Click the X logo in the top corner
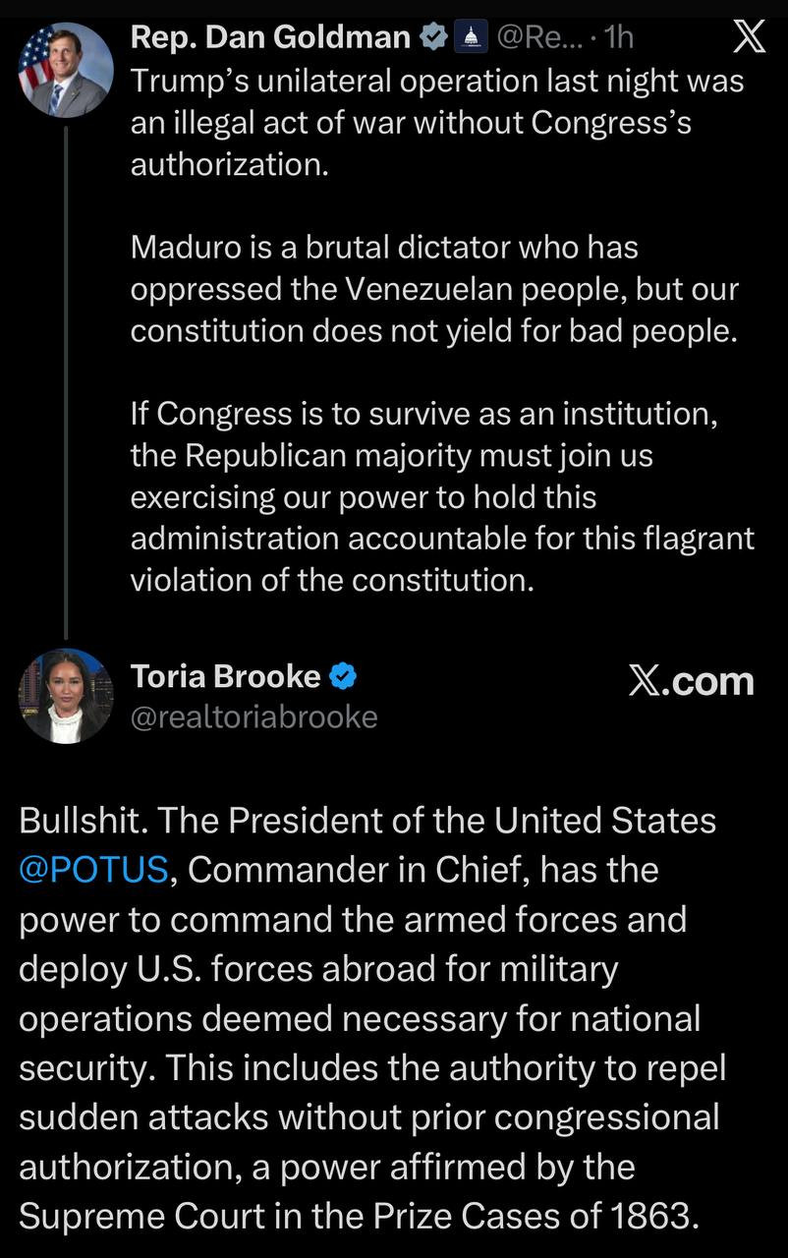 (750, 37)
